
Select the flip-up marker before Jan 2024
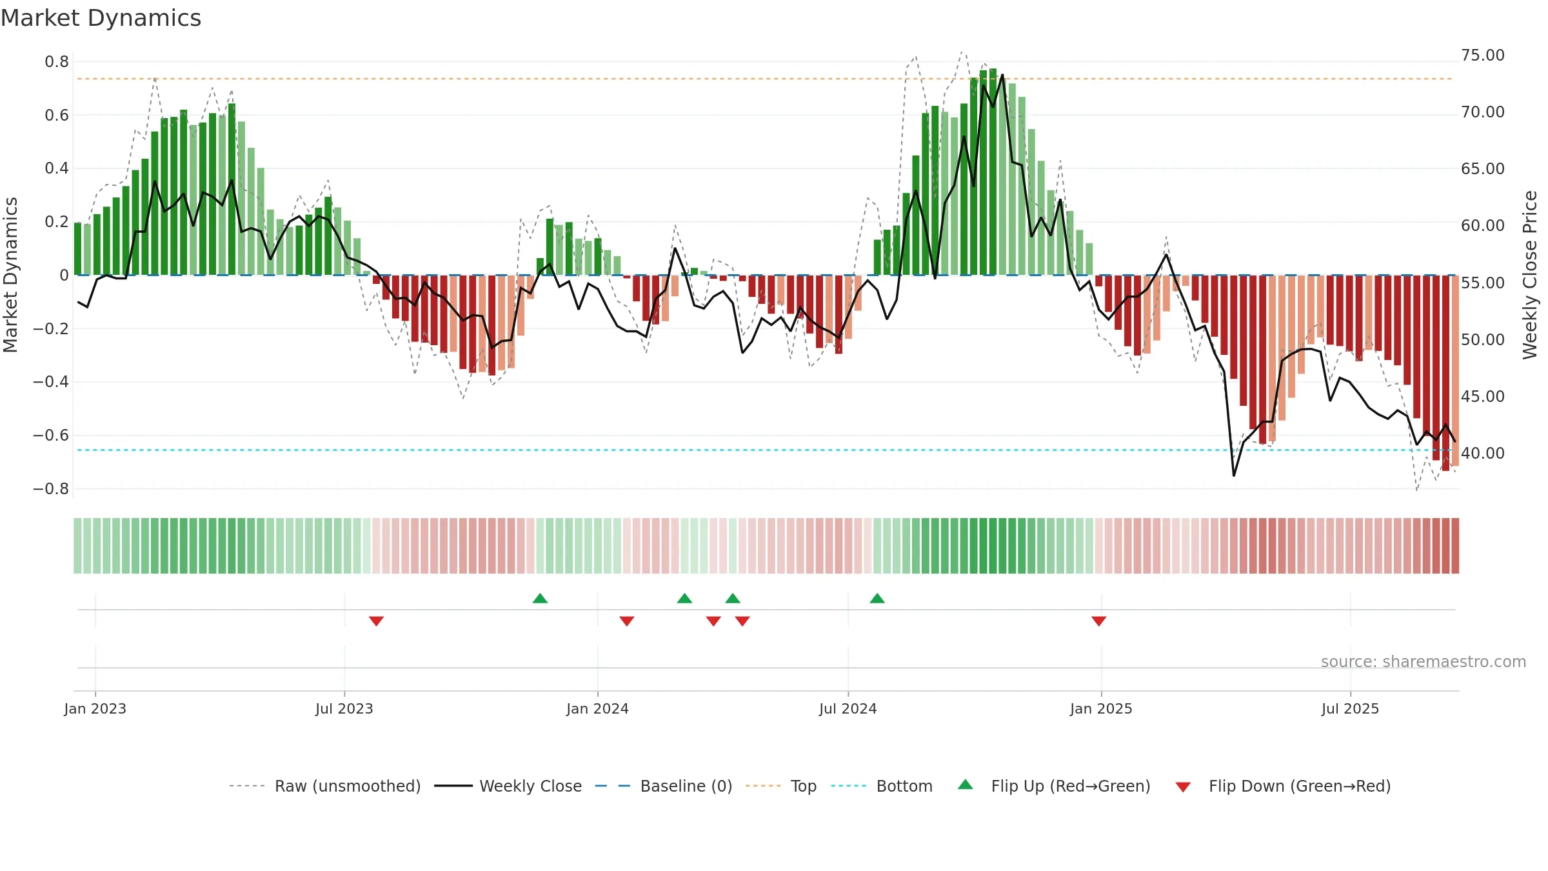[541, 598]
